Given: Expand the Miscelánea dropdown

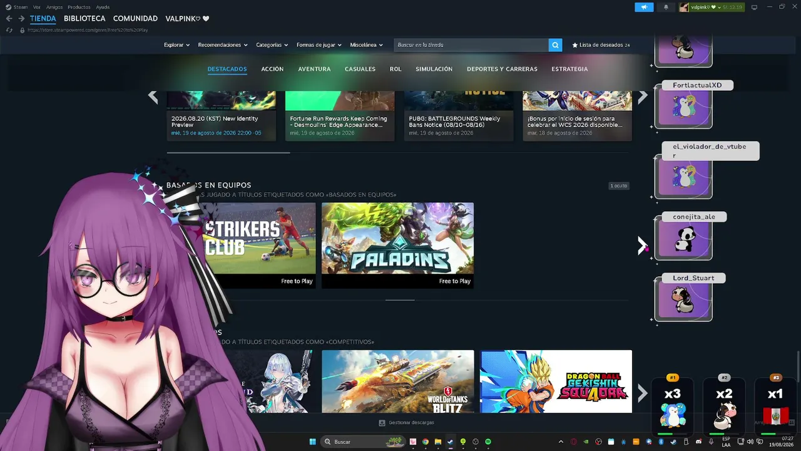Looking at the screenshot, I should 367,45.
